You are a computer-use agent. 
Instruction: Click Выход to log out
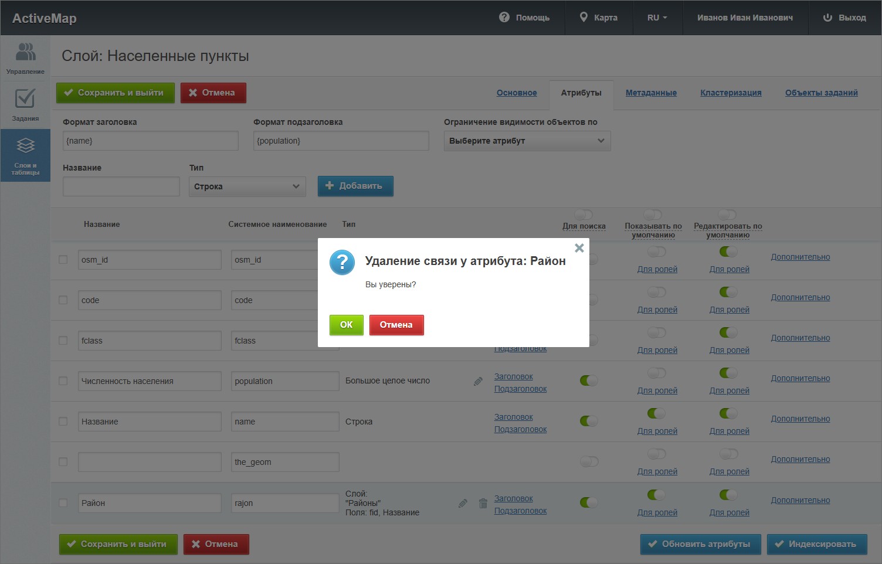click(x=844, y=18)
